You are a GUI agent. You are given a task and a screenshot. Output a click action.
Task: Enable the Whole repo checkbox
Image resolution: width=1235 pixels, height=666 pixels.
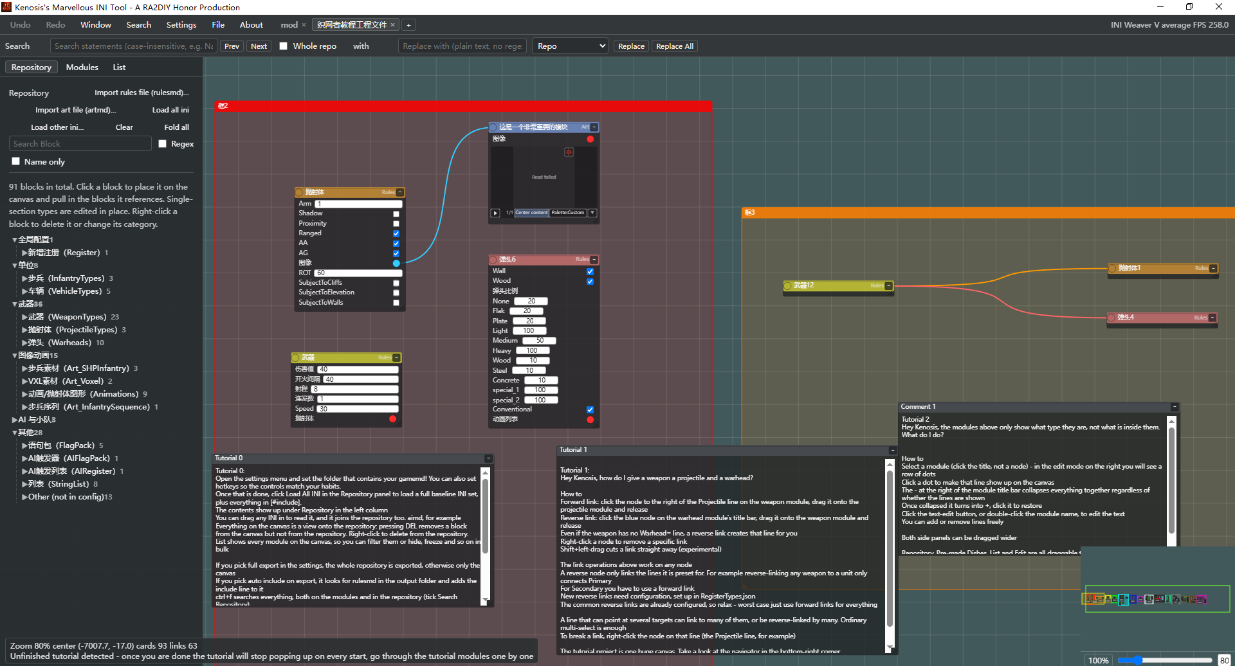(x=283, y=46)
